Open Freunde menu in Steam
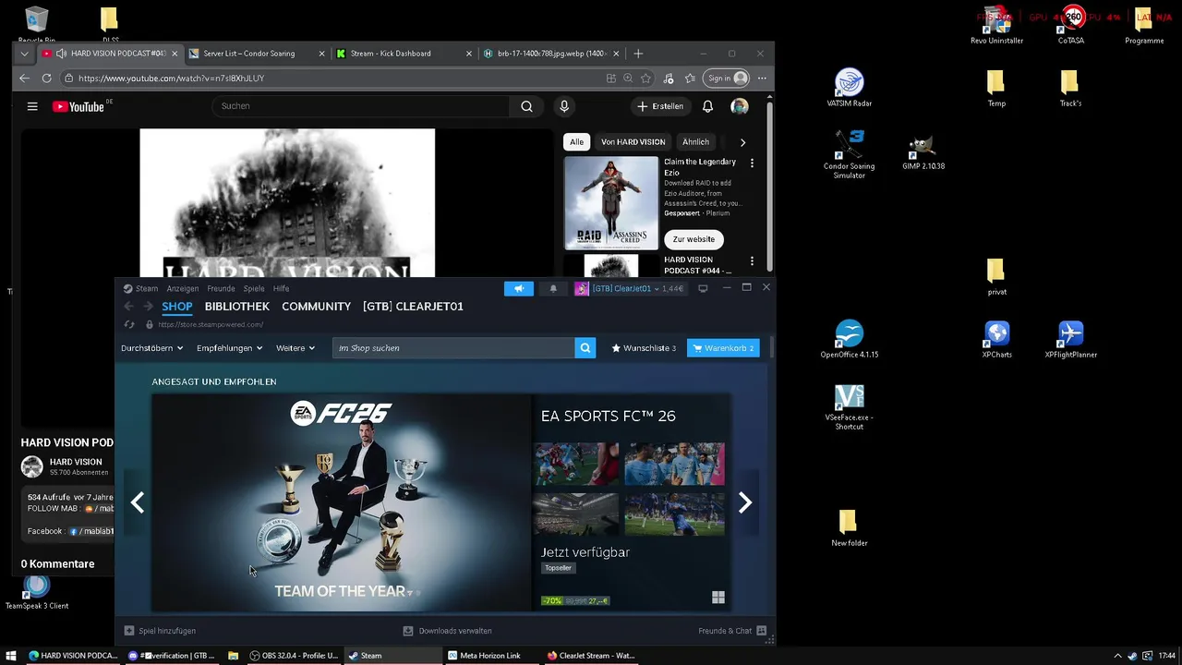Screen dimensions: 1182x665 (x=221, y=288)
